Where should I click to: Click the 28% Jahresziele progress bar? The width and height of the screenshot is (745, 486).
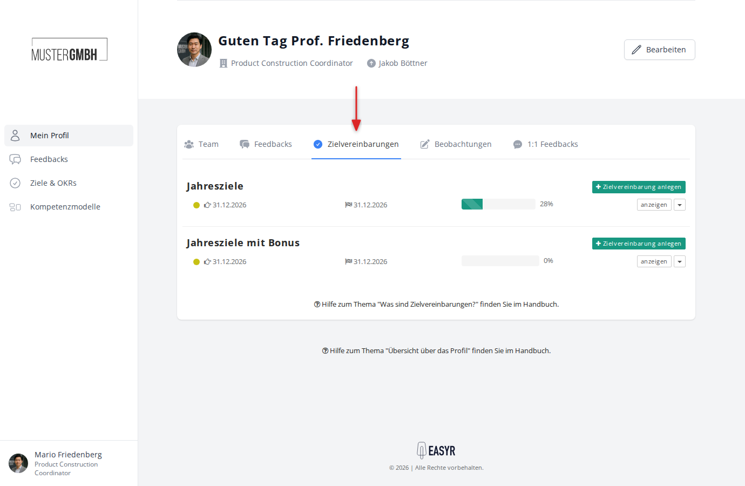point(498,204)
